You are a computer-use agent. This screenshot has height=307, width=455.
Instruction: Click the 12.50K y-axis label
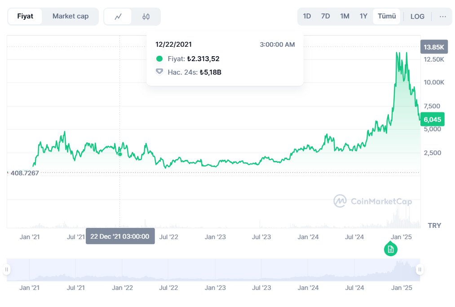click(x=434, y=59)
